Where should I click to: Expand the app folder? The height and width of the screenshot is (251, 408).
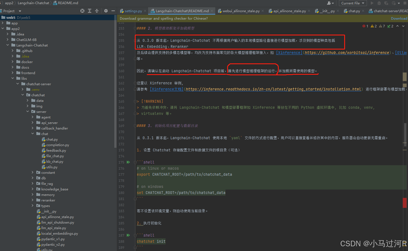(x=3, y=23)
